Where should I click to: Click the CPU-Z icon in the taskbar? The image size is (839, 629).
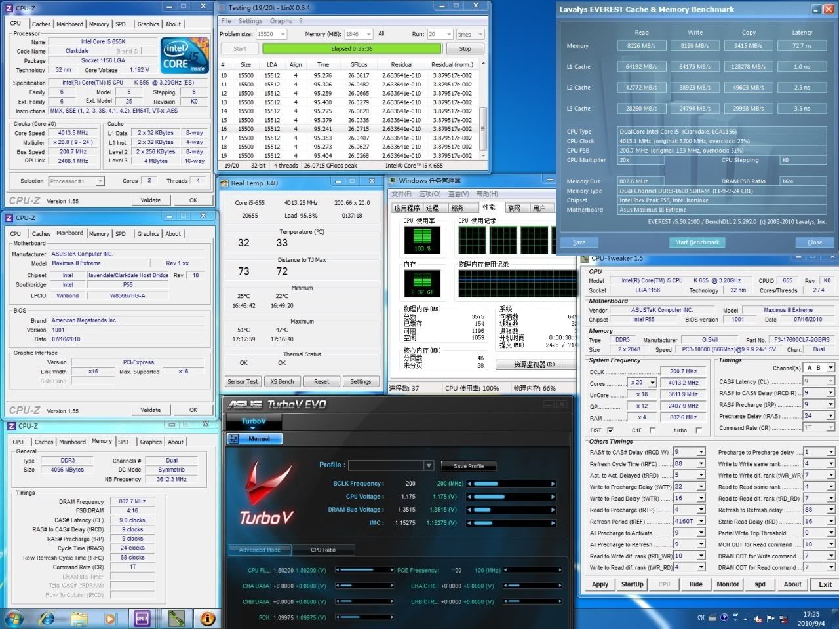coord(142,618)
